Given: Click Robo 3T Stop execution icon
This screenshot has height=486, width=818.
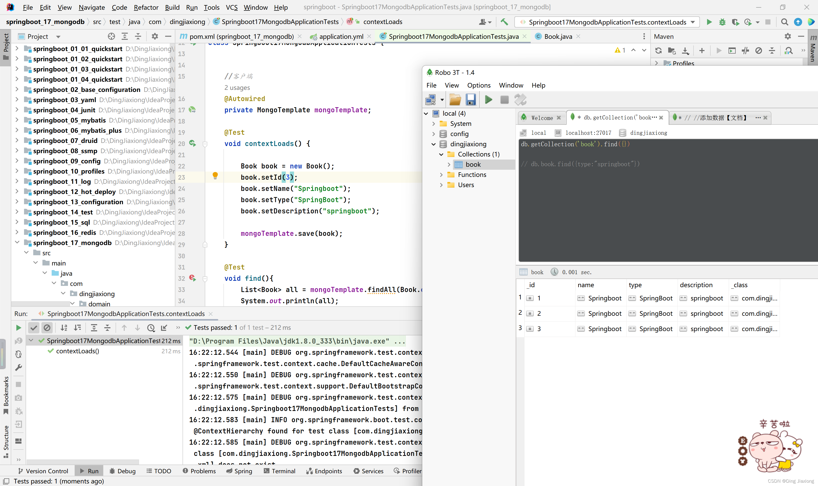Looking at the screenshot, I should [x=504, y=100].
